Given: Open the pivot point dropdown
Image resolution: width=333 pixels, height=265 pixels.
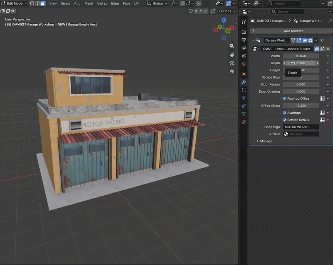Looking at the screenshot, I should click(x=174, y=3).
